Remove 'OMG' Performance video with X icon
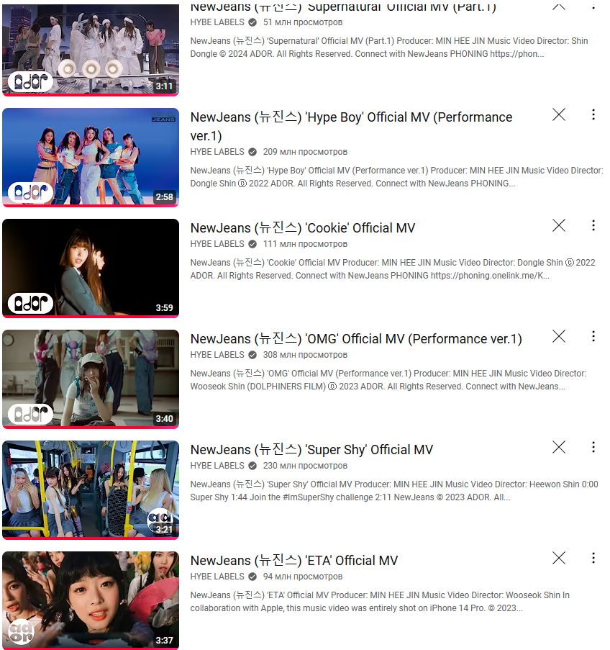Viewport: 610px width, 650px height. click(x=559, y=336)
